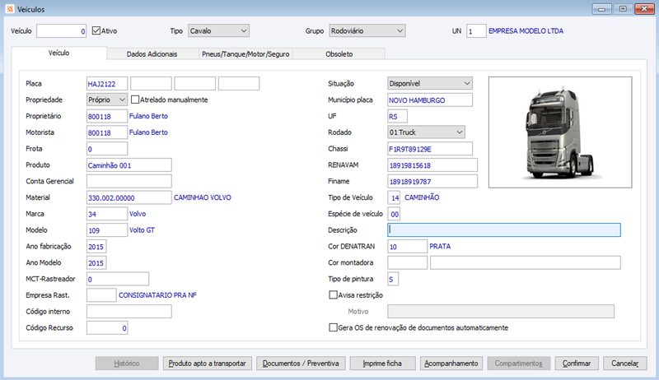Select the Proprietário code field 800118

click(107, 116)
